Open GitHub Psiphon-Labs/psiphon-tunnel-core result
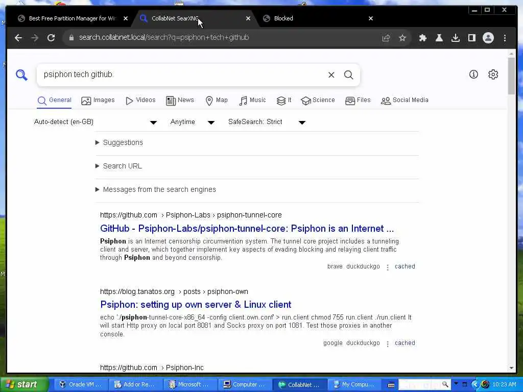The height and width of the screenshot is (392, 523). click(x=247, y=229)
